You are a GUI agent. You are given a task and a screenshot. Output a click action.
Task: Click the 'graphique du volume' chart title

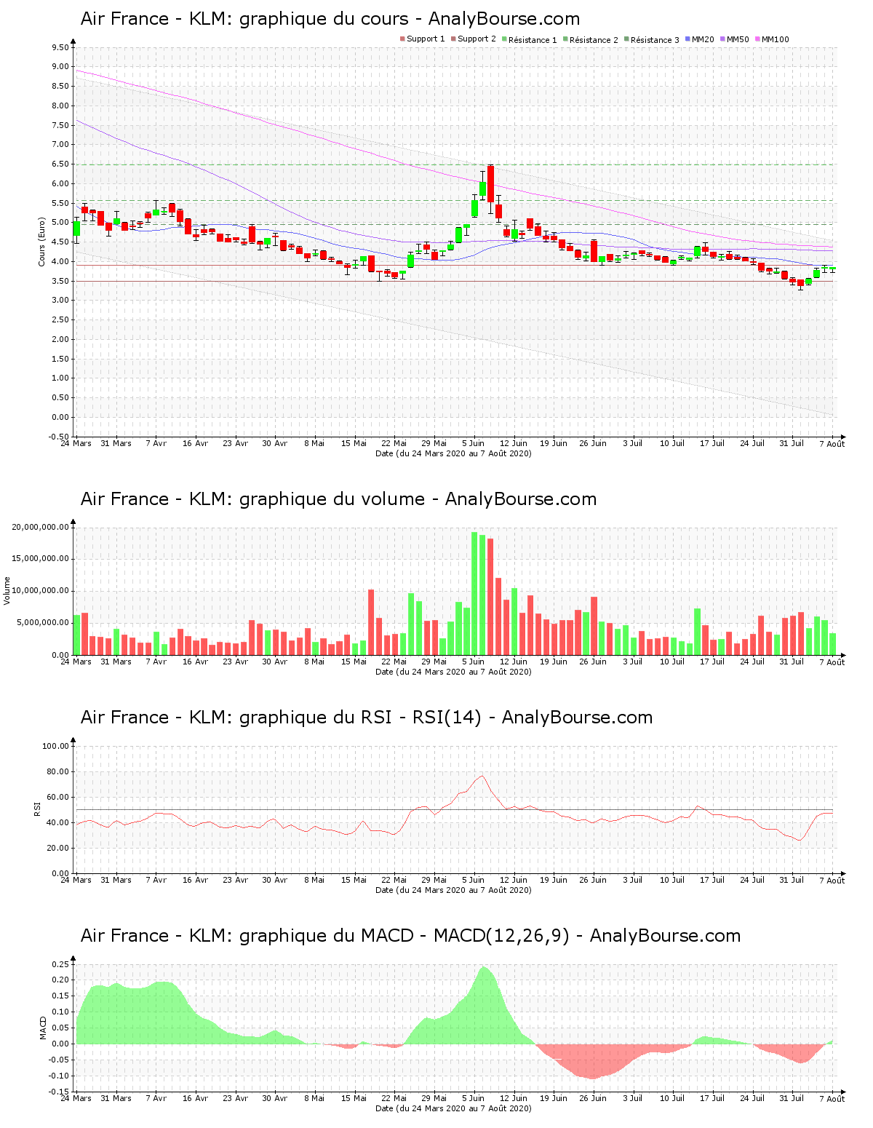point(338,499)
